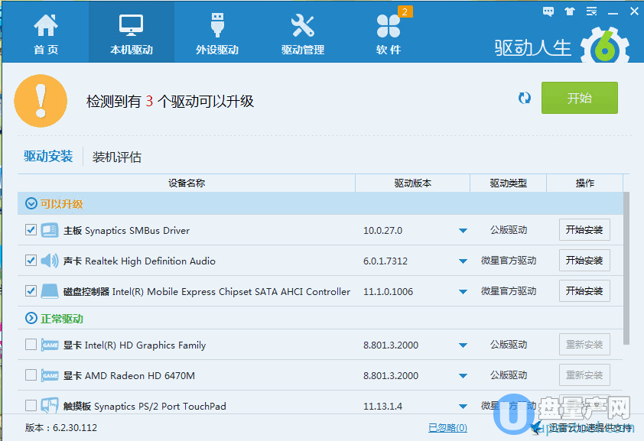The image size is (644, 441).
Task: Open version dropdown for 6.0.1.7312
Action: (463, 261)
